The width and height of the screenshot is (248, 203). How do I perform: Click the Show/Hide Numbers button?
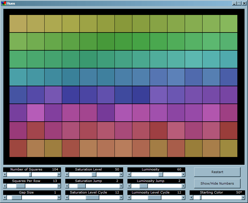tap(217, 183)
